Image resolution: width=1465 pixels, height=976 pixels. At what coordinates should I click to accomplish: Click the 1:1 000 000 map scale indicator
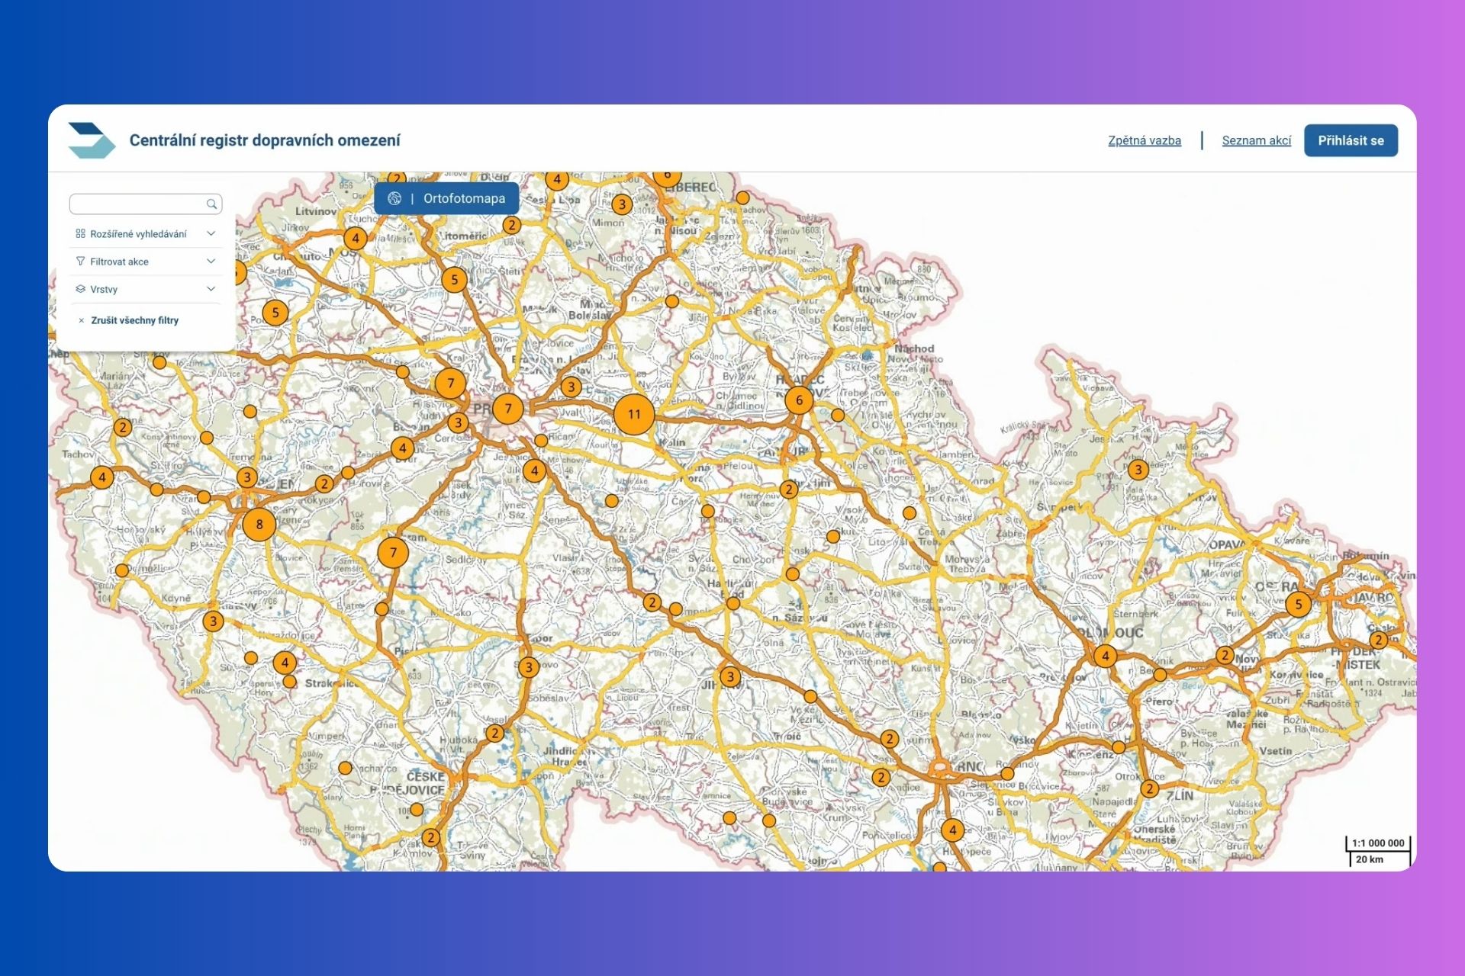coord(1377,843)
